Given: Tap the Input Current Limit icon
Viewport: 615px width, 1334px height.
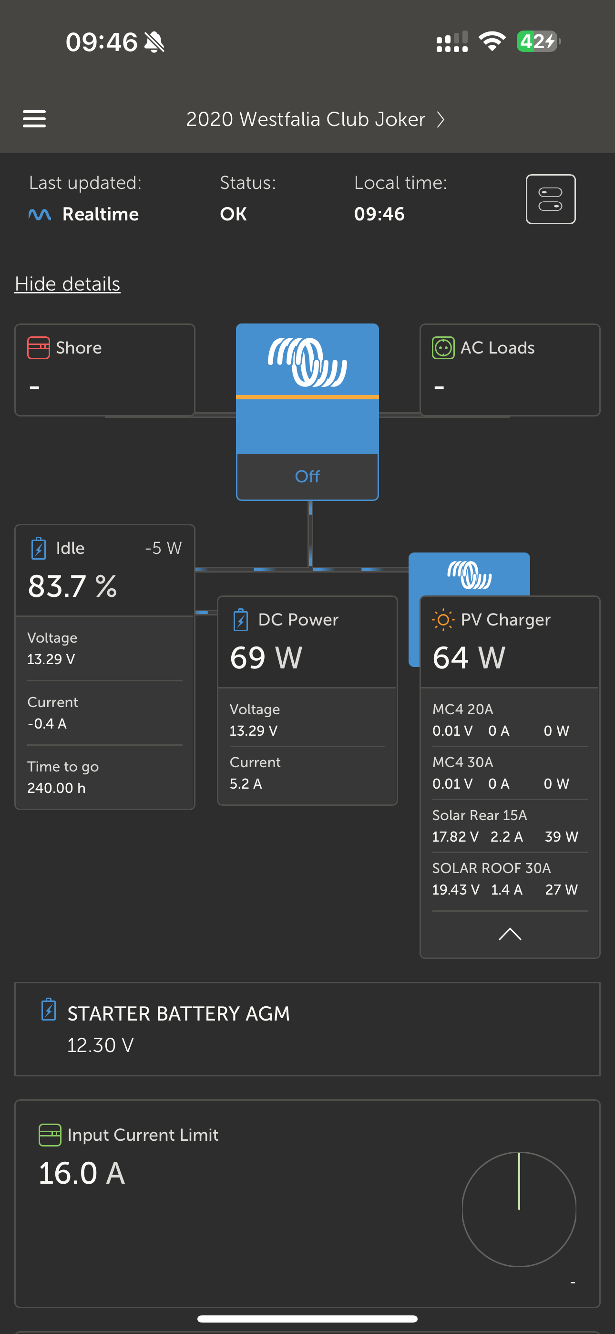Looking at the screenshot, I should tap(50, 1135).
